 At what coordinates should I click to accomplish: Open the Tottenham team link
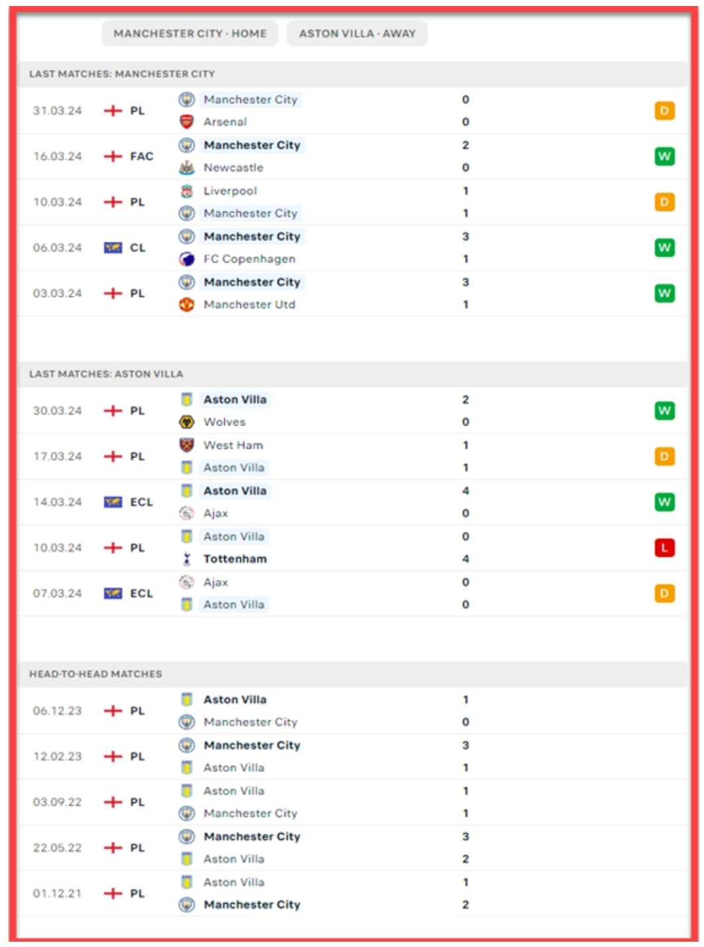click(x=235, y=559)
